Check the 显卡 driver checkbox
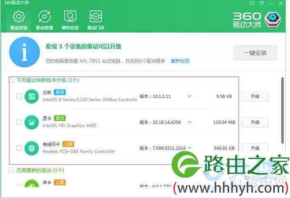 [19, 122]
